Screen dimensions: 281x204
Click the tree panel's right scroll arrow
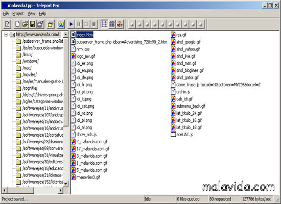click(61, 190)
